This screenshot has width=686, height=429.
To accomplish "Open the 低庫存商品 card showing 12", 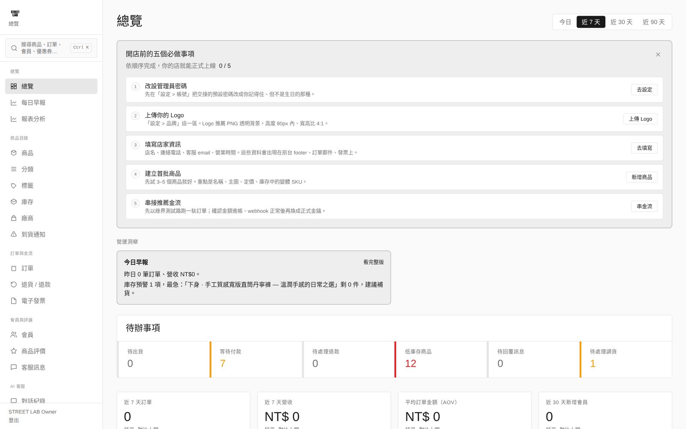I will (x=440, y=360).
